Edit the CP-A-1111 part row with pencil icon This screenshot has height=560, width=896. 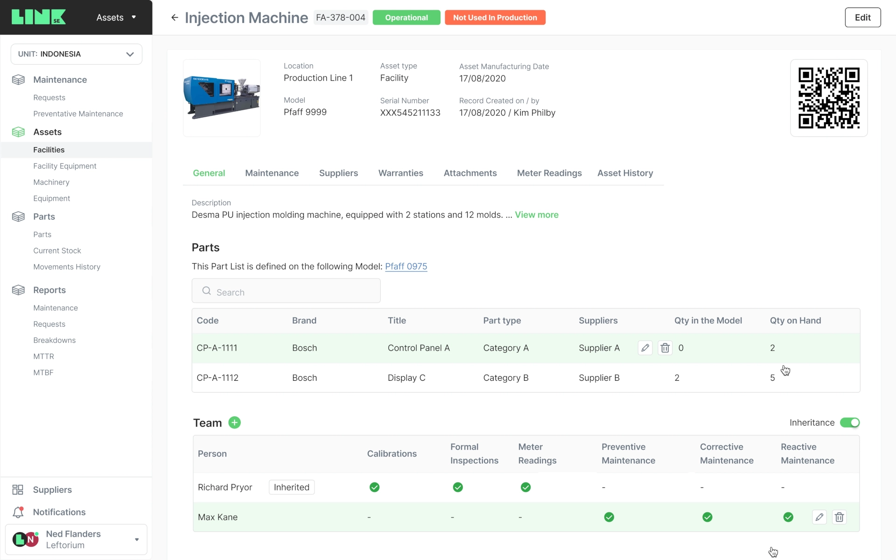pyautogui.click(x=645, y=348)
